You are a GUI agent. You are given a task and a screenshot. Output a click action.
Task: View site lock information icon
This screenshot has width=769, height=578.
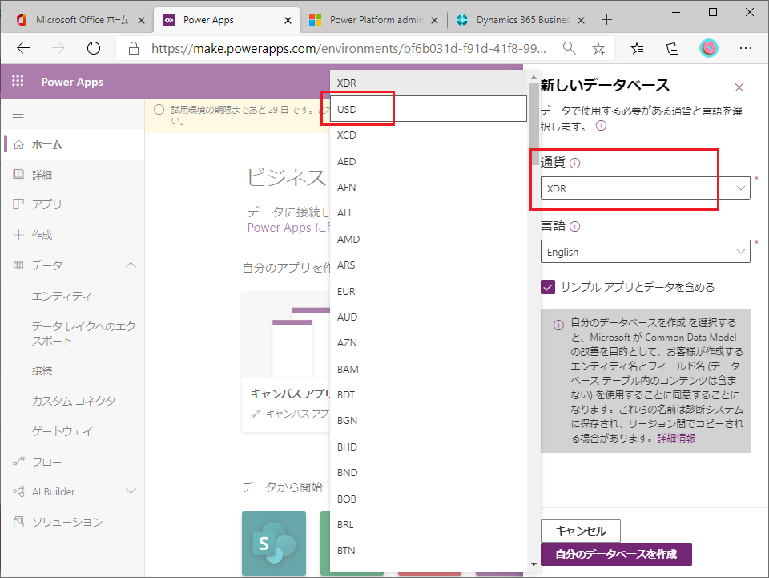point(134,48)
